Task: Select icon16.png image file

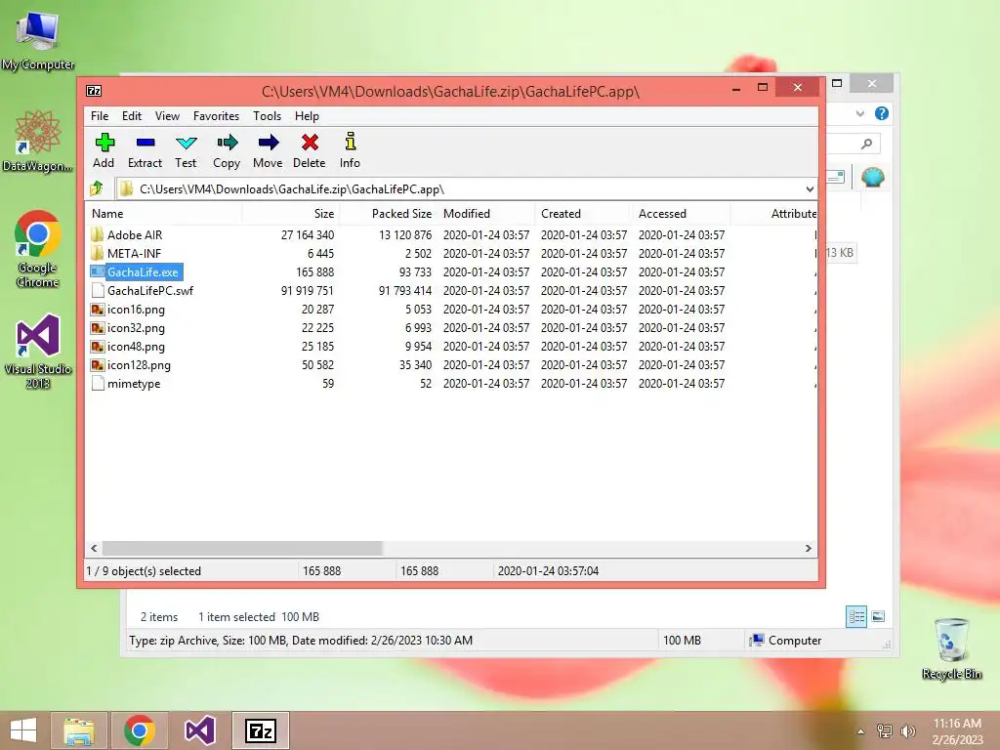Action: (128, 310)
